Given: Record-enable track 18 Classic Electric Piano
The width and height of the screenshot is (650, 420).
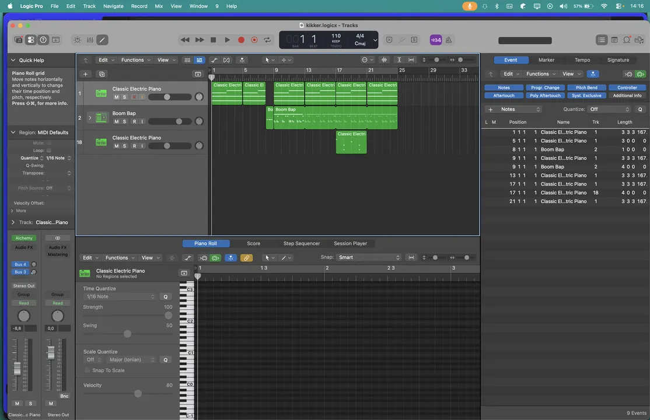Looking at the screenshot, I should point(134,146).
